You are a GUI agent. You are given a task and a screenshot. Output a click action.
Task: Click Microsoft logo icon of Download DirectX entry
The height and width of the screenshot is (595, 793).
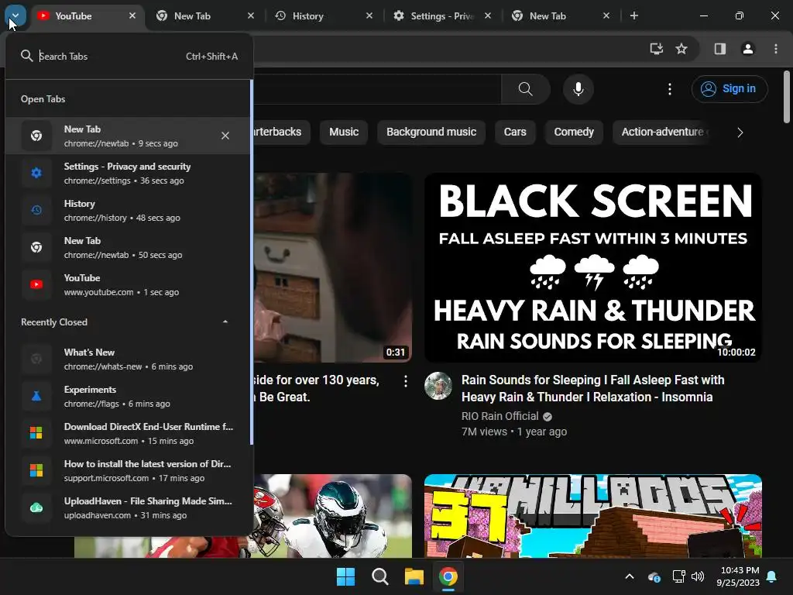click(36, 433)
